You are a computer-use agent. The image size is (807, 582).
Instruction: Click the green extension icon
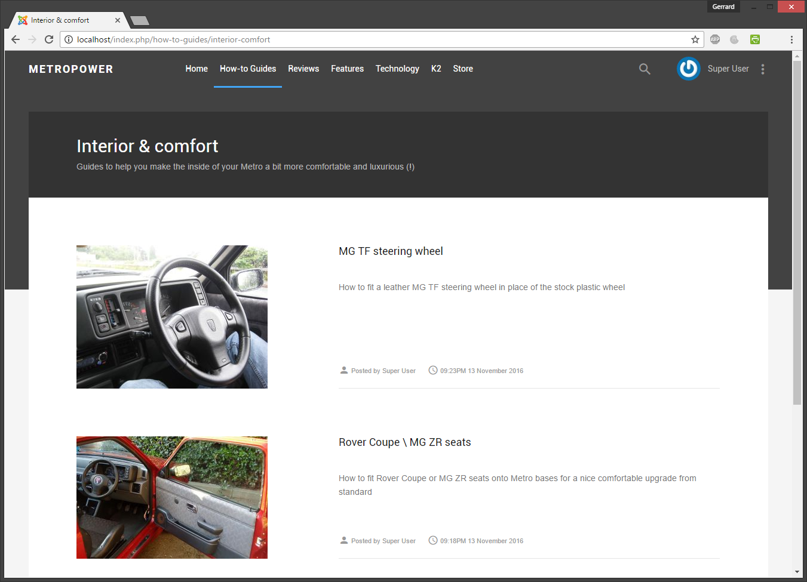755,39
